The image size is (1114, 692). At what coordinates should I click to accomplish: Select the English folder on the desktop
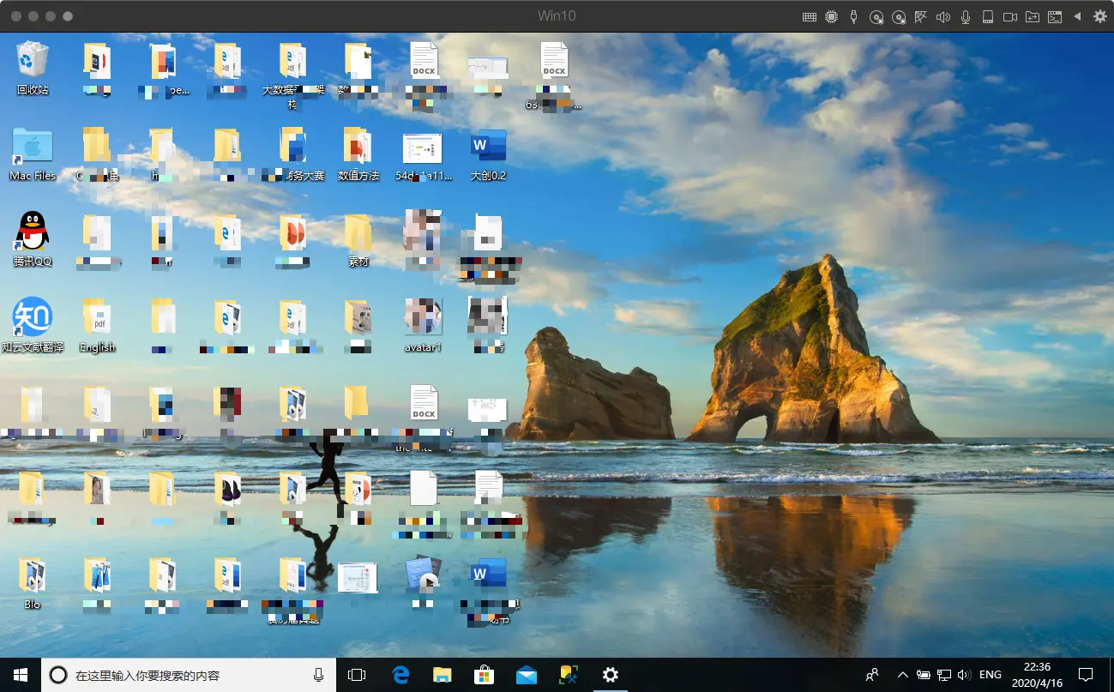(97, 326)
